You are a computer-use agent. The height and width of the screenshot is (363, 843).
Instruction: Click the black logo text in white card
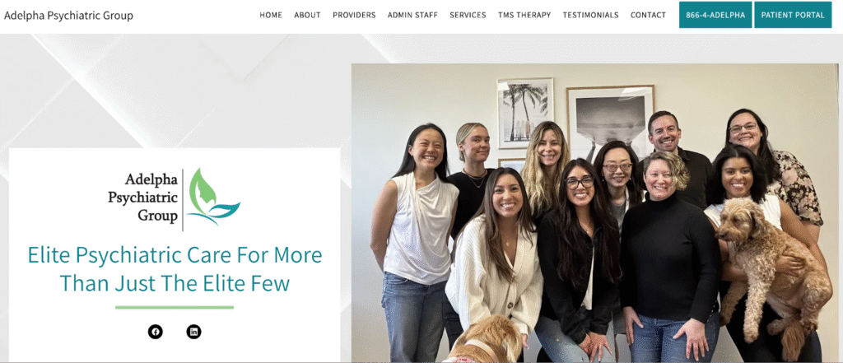click(143, 198)
